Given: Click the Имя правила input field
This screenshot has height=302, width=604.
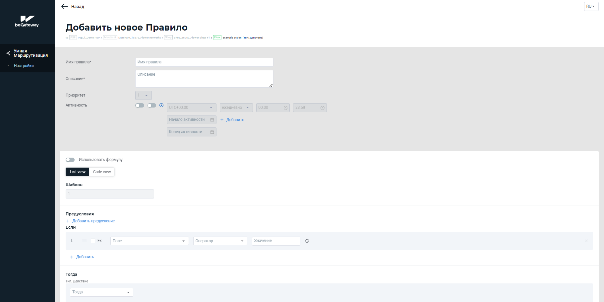Looking at the screenshot, I should click(204, 62).
